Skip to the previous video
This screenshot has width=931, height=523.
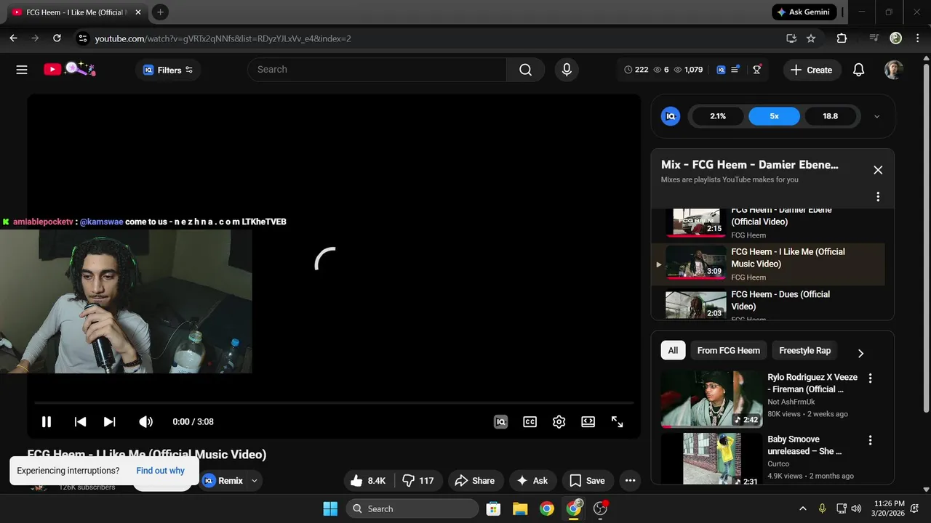81,421
